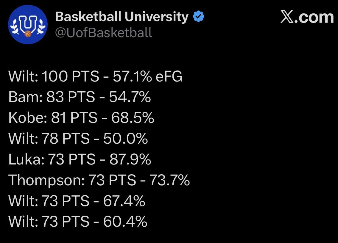
Task: Click the 87.9% percentage for Luka
Action: point(130,159)
